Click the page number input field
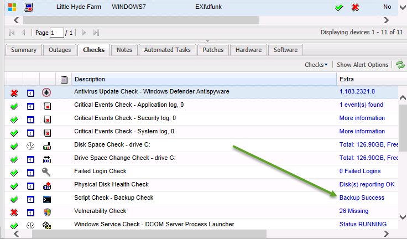The image size is (407, 239). 56,33
